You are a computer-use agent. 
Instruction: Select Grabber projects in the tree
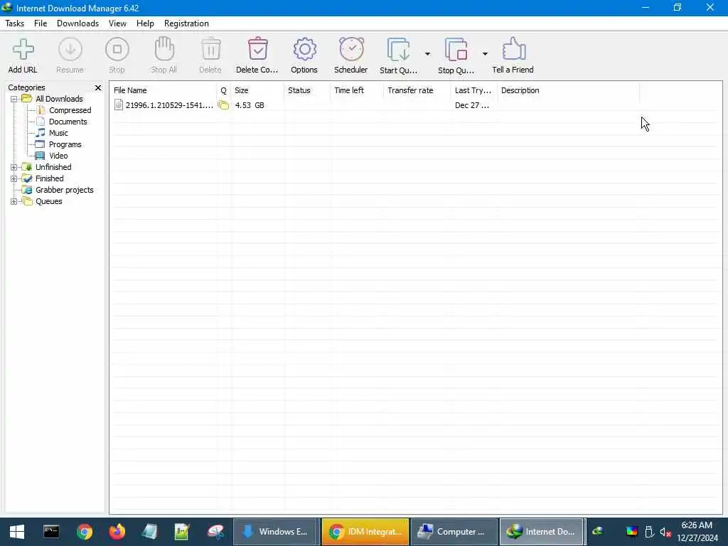[x=65, y=190]
